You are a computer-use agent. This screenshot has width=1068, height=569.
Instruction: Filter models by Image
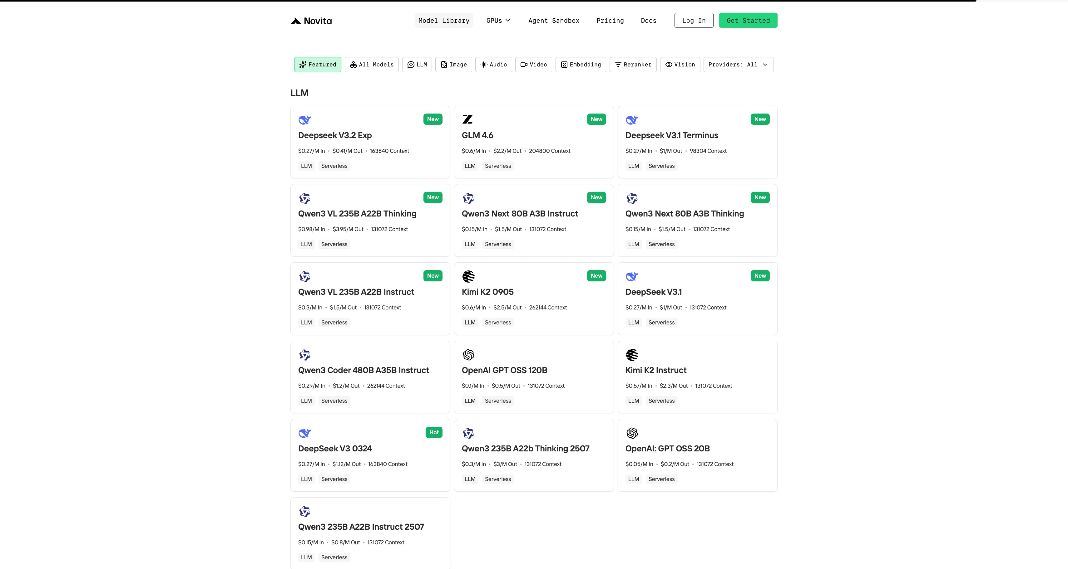(x=453, y=65)
